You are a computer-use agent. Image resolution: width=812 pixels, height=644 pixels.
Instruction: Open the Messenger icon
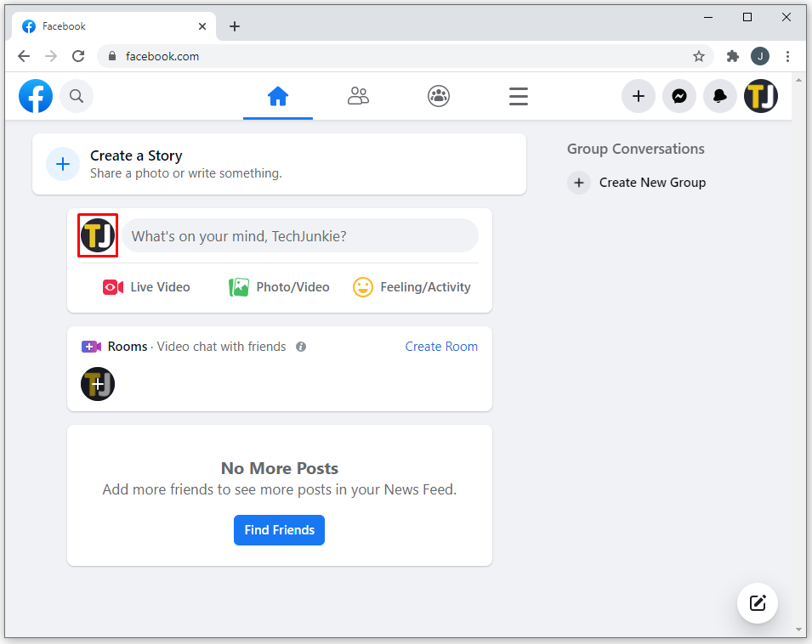click(679, 96)
